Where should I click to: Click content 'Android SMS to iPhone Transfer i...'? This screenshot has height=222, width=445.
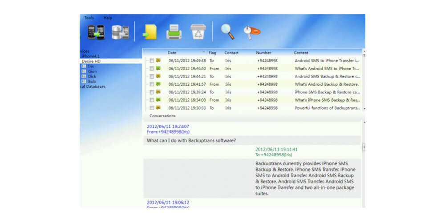[327, 60]
